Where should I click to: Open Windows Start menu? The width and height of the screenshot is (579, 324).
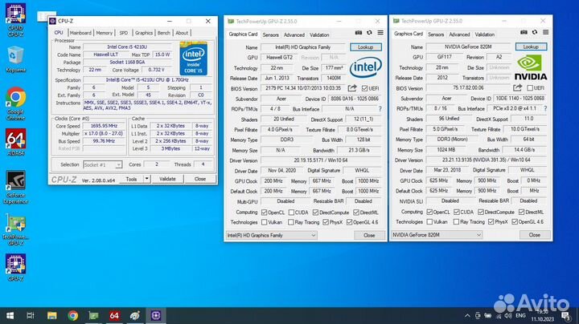point(10,315)
